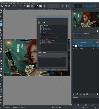99x109 pixels.
Task: Toggle alpha lock on Layer 1
Action: [x=98, y=49]
